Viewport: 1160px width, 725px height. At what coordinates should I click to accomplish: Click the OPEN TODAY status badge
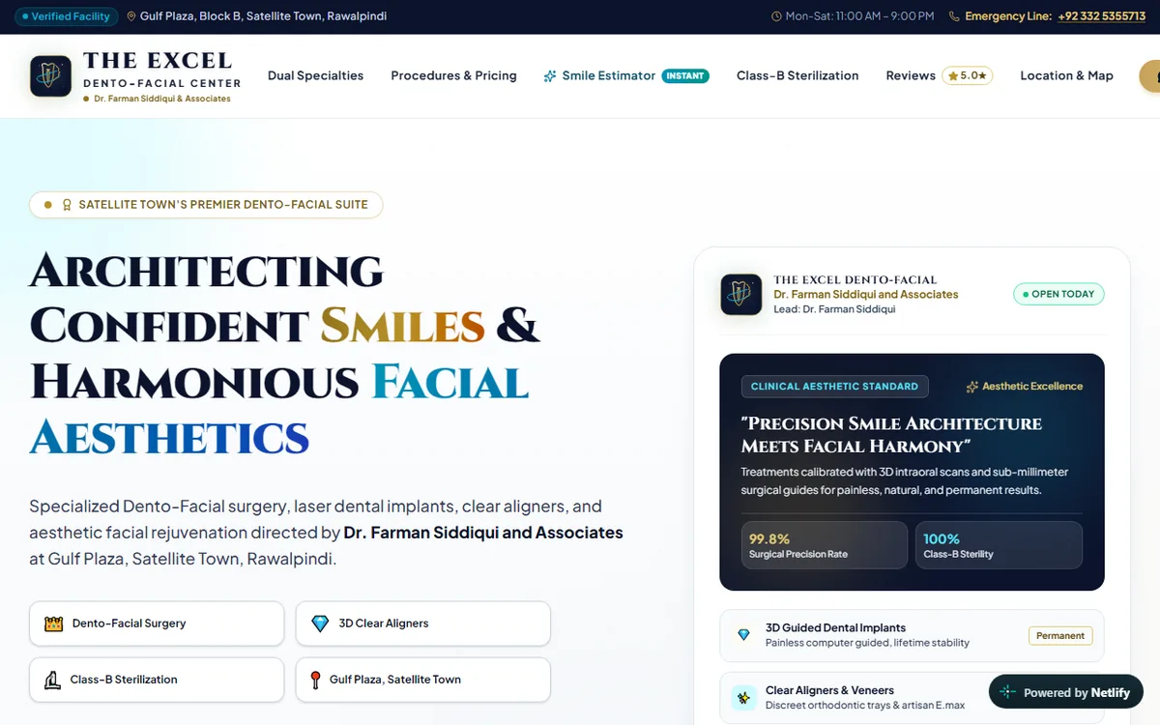(x=1058, y=294)
